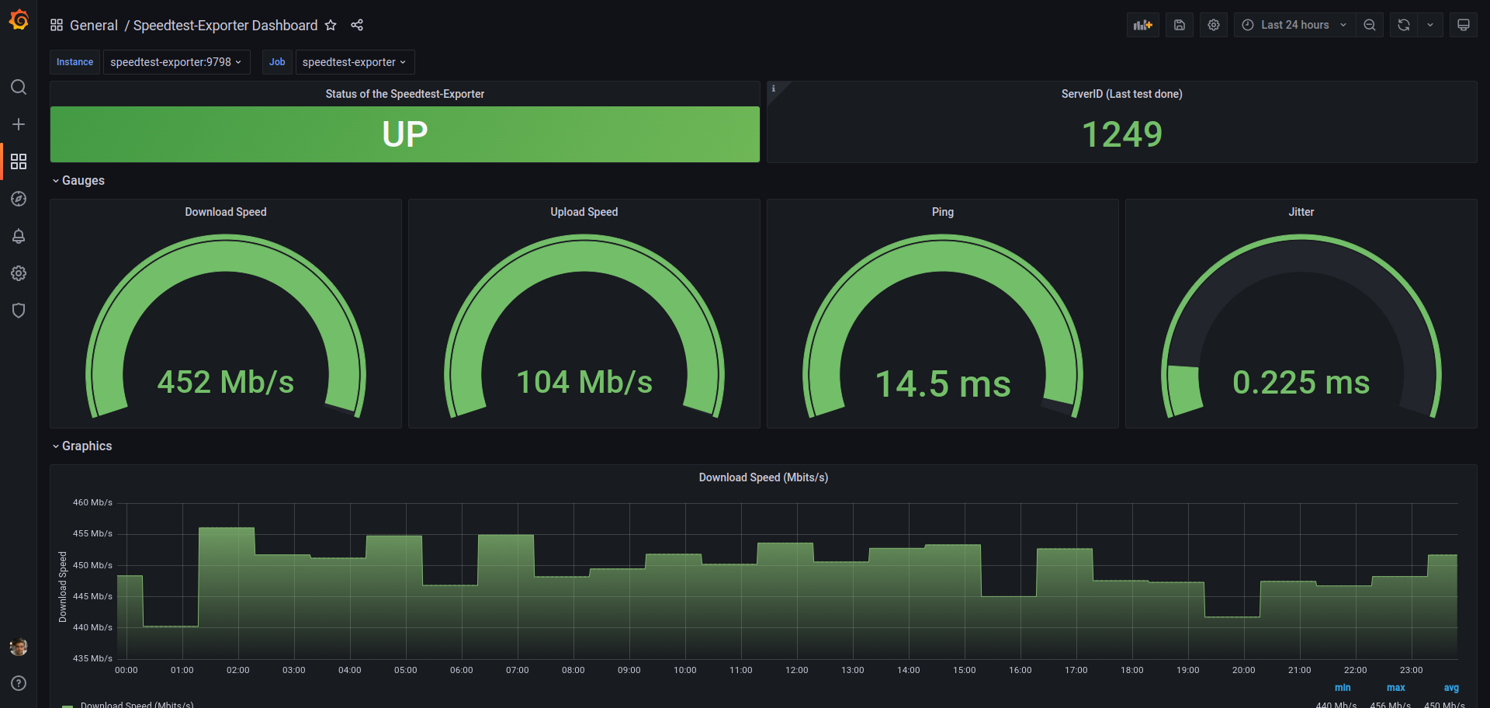Viewport: 1490px width, 708px height.
Task: Open the Configuration gear in sidebar
Action: (x=19, y=273)
